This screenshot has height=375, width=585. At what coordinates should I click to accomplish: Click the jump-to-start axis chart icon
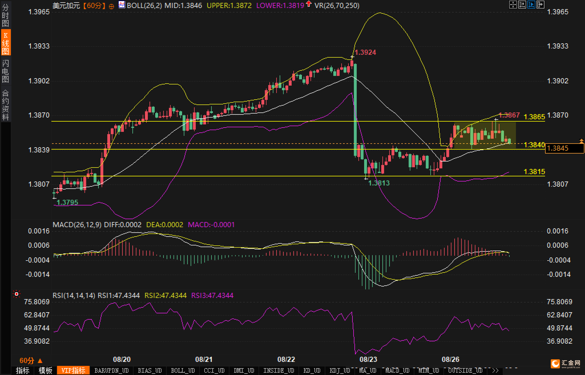point(522,5)
